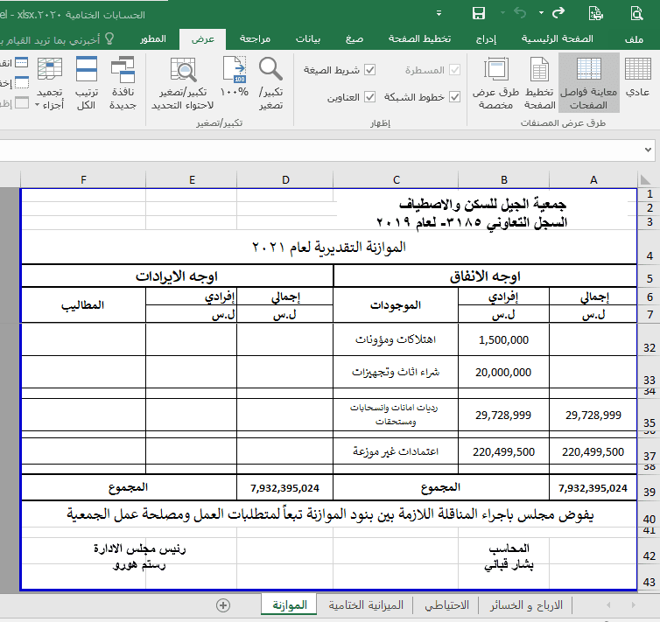Set zoom to 100% (١٠٠%)
Image resolution: width=660 pixels, height=622 pixels.
(235, 77)
